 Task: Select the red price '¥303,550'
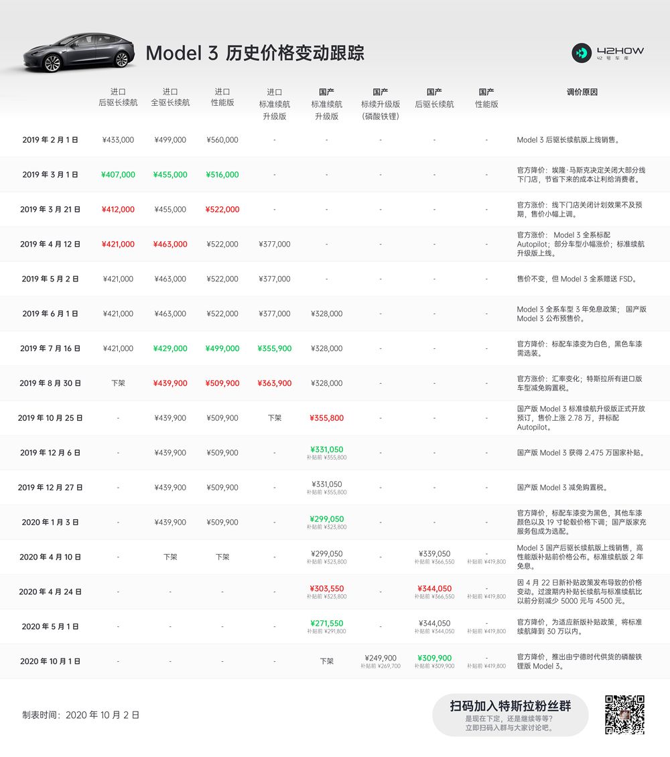[x=326, y=588]
